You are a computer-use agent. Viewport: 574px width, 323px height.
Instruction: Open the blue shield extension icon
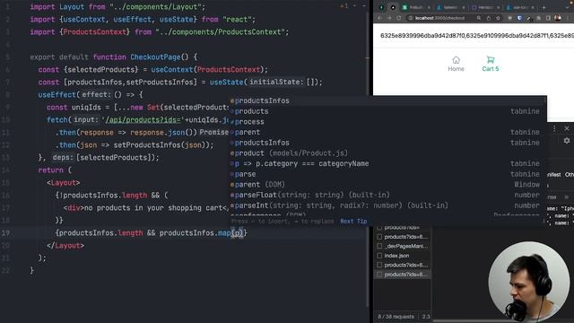(519, 18)
